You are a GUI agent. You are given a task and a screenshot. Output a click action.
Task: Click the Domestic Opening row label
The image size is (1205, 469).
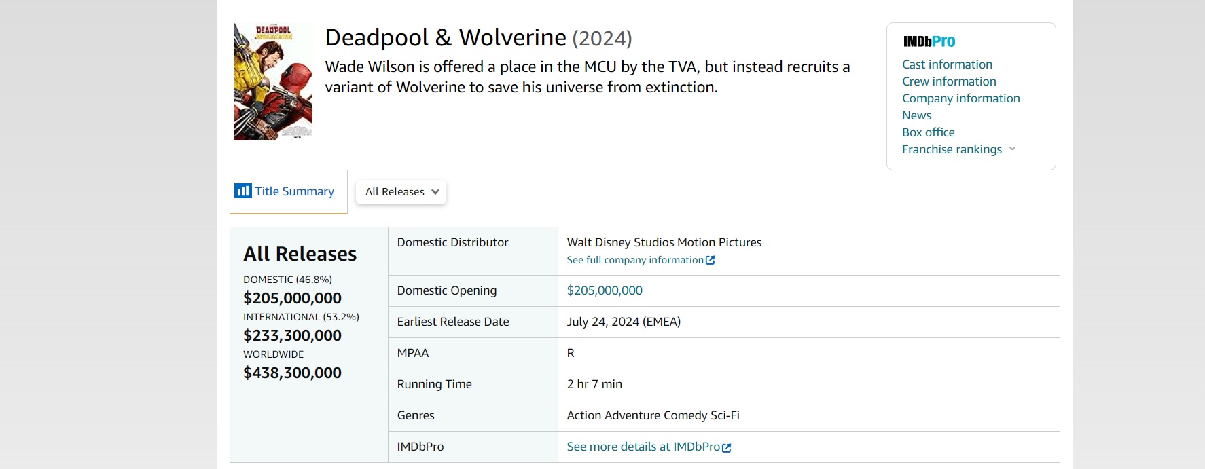click(447, 290)
